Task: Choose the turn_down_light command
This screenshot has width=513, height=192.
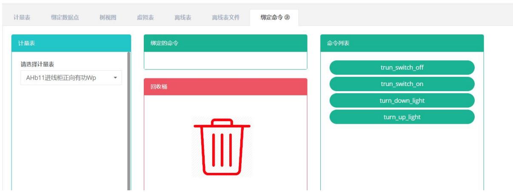Action: pos(402,100)
